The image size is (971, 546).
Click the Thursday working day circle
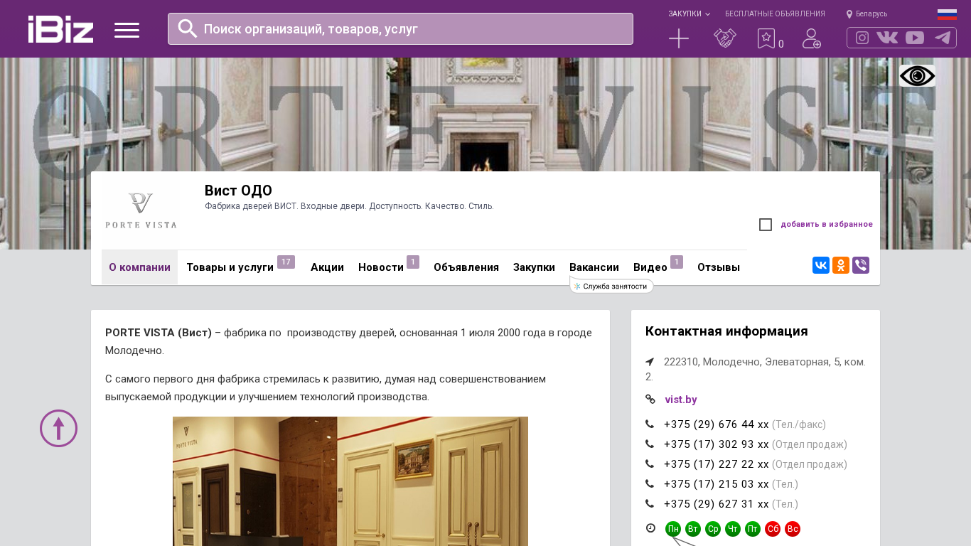(733, 529)
